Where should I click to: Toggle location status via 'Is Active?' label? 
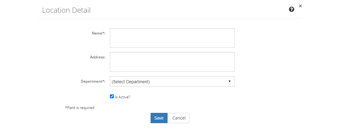(x=122, y=97)
